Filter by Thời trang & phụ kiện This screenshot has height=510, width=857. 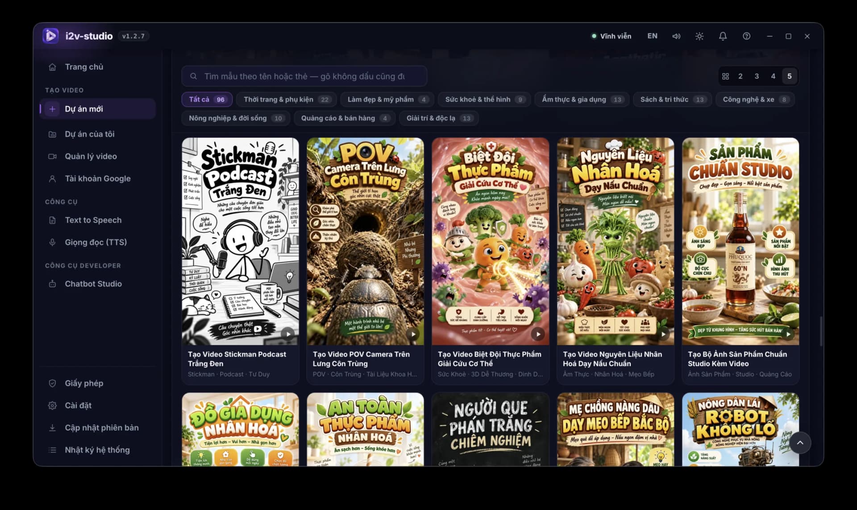[x=287, y=100]
